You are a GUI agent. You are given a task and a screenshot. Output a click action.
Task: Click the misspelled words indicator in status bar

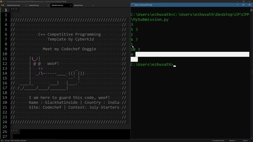(x=218, y=140)
